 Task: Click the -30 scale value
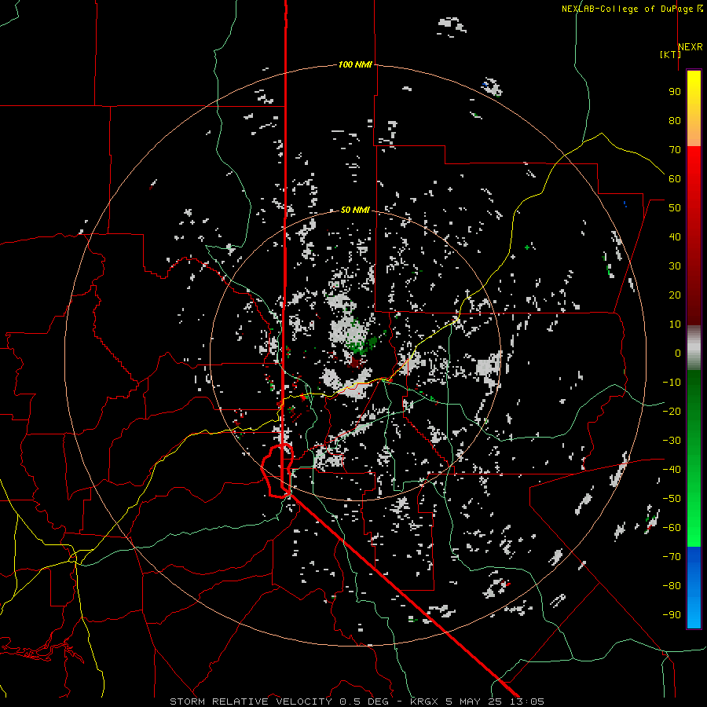pyautogui.click(x=672, y=441)
